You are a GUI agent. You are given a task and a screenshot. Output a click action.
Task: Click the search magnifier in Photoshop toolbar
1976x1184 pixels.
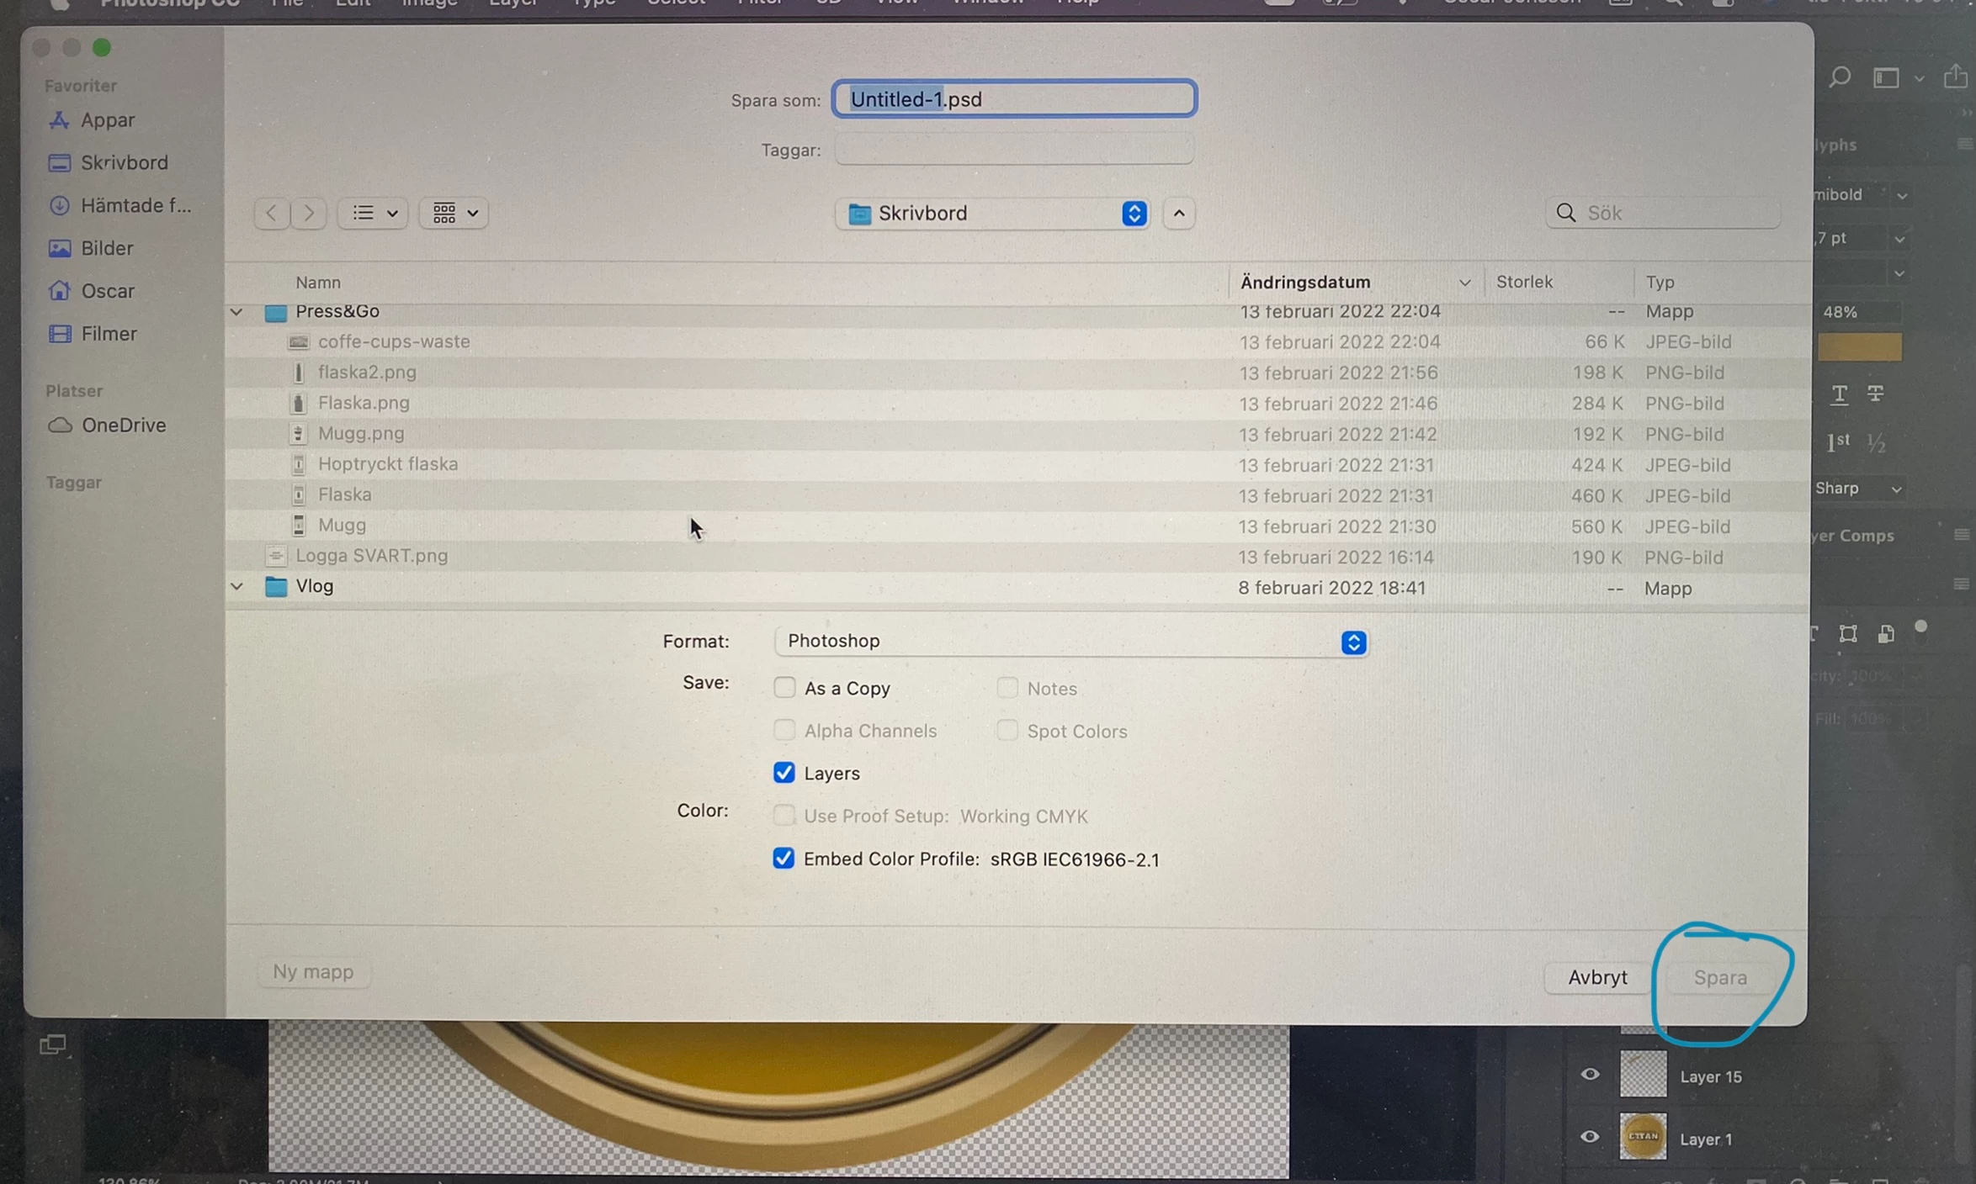tap(1839, 77)
